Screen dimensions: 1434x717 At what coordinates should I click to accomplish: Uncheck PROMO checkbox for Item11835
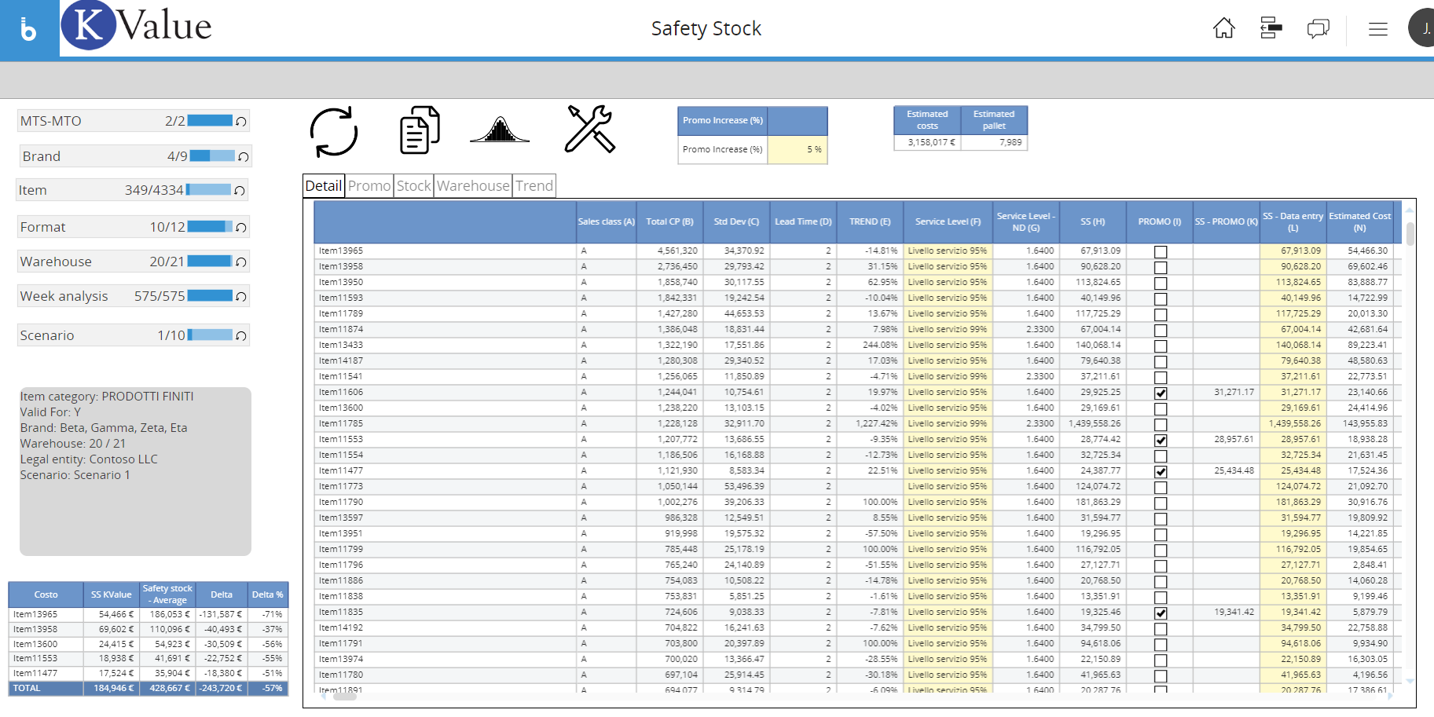tap(1160, 613)
